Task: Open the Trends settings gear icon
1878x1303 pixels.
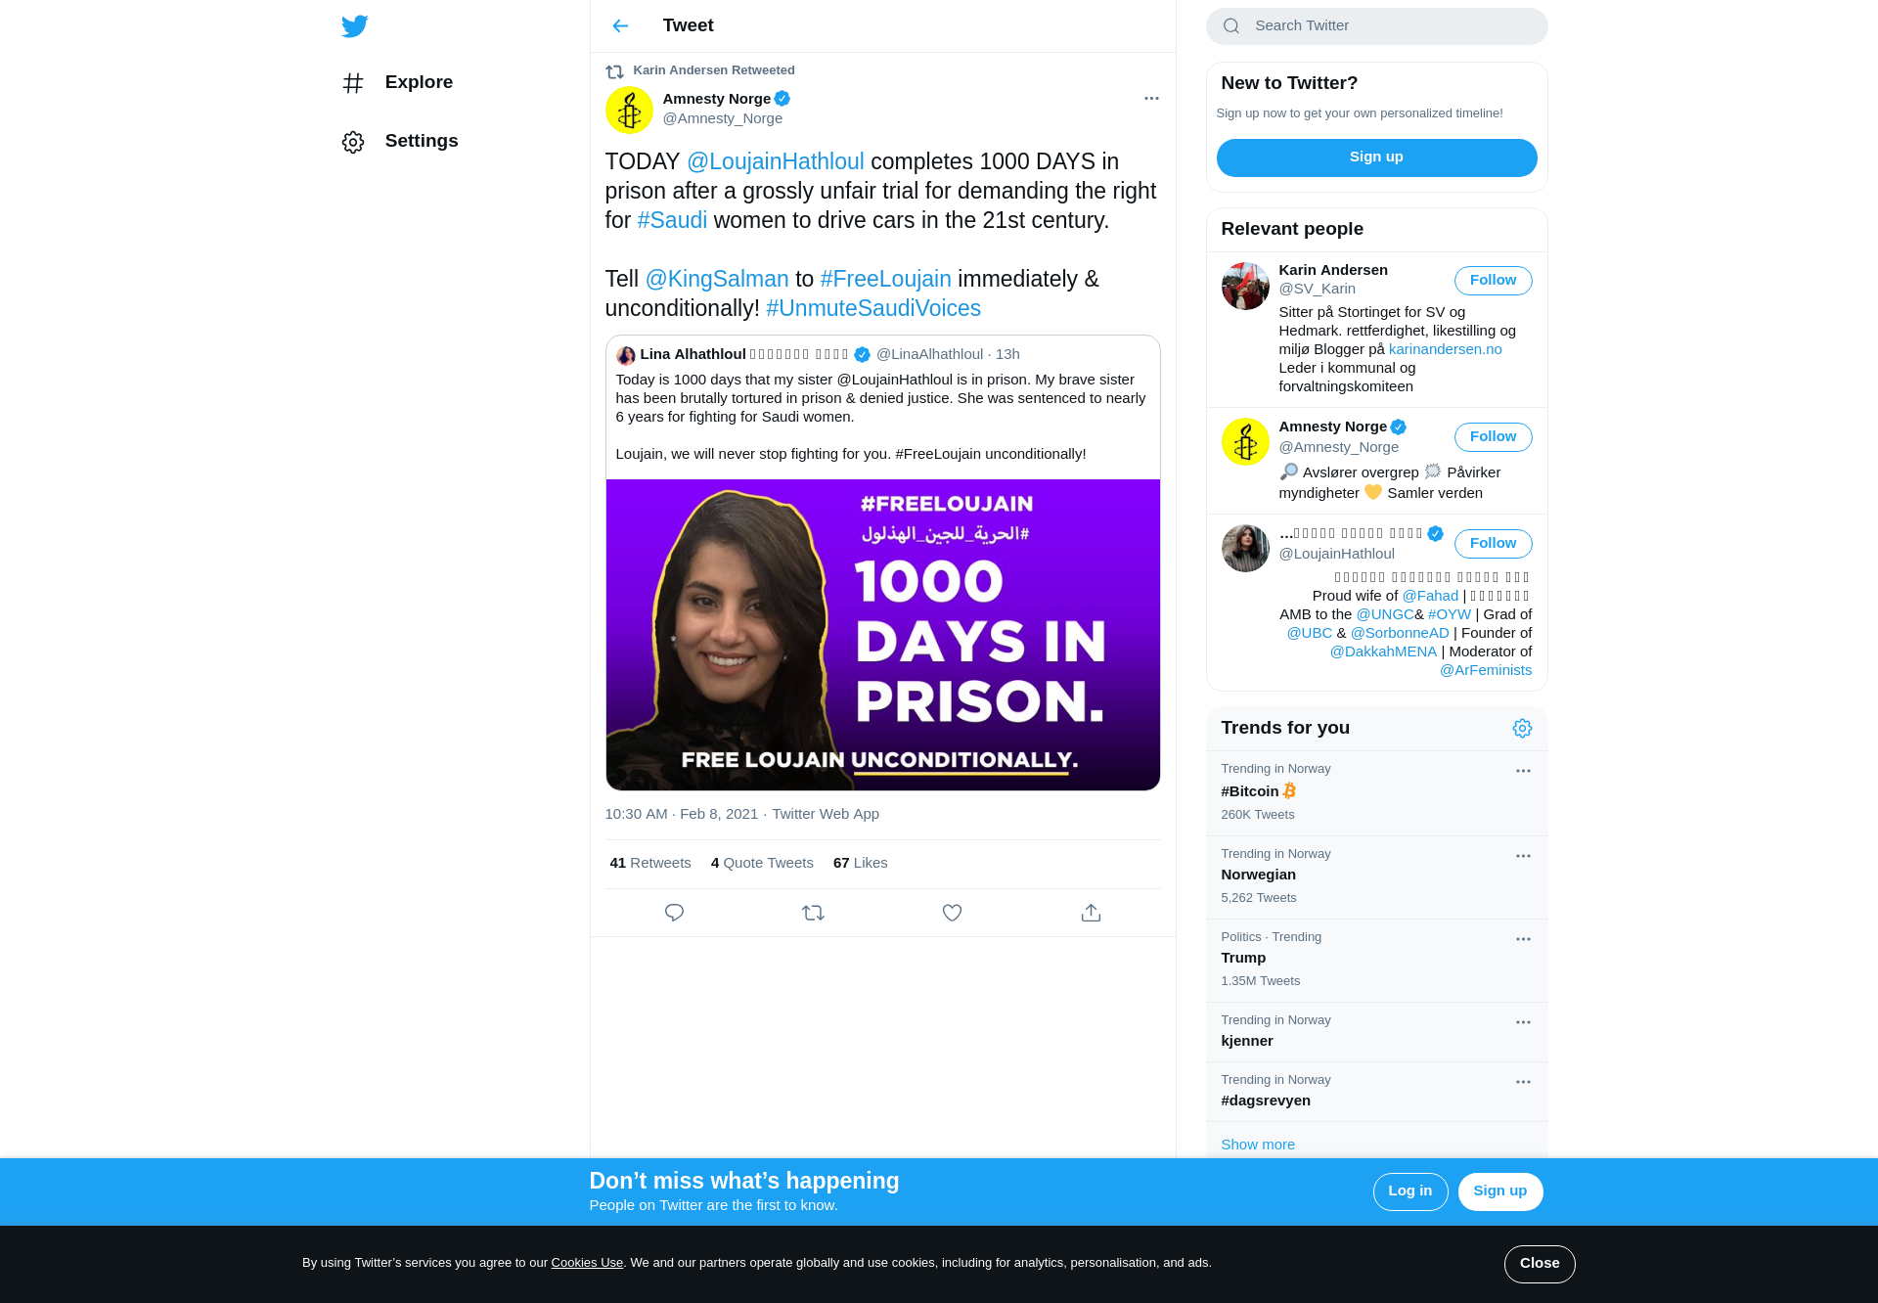Action: (x=1522, y=728)
